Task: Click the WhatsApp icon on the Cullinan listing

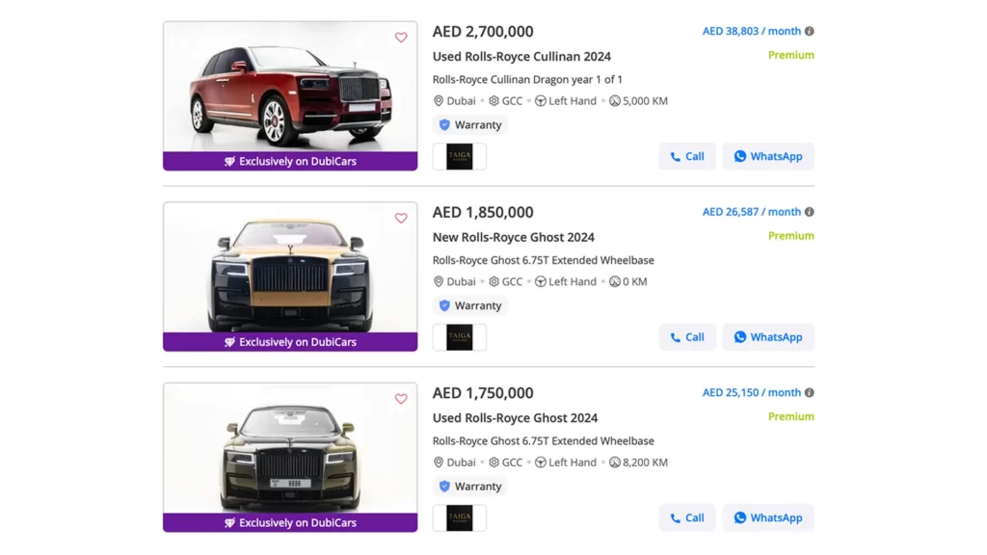Action: coord(740,156)
